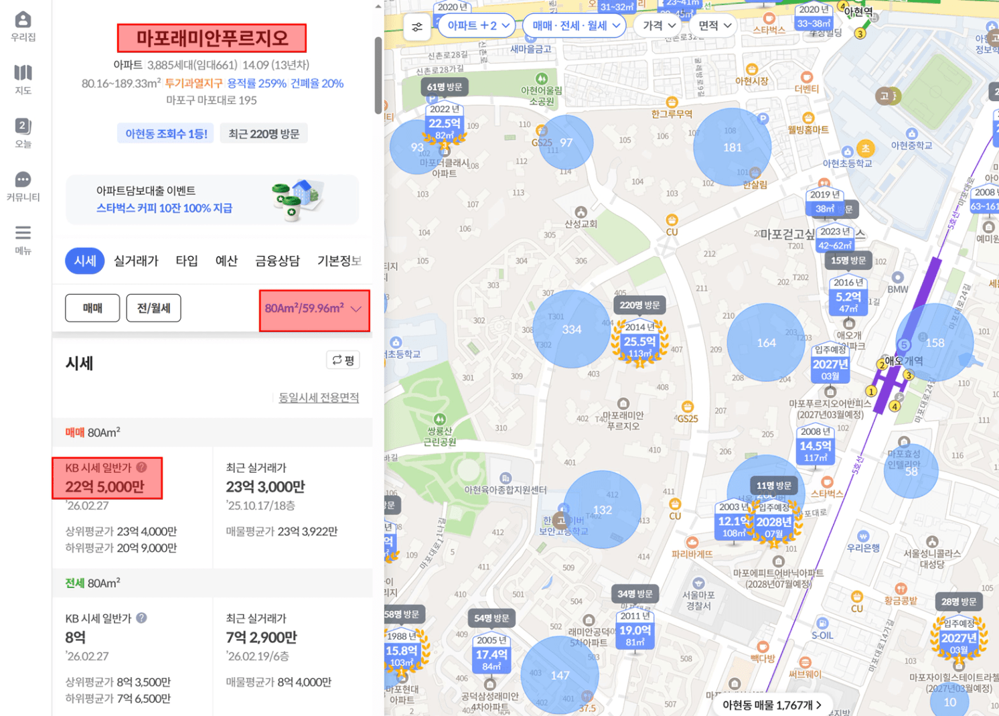Open the 기본정보 tab
Screen dimensions: 999x716
pyautogui.click(x=339, y=261)
